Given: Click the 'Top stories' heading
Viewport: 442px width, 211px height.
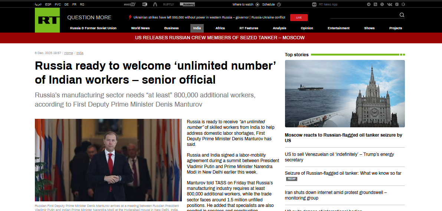Looking at the screenshot, I should click(297, 54).
